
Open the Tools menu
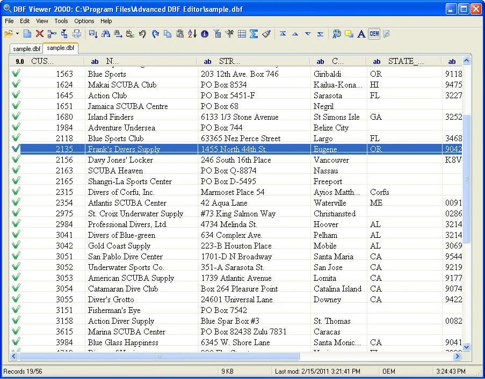[61, 21]
